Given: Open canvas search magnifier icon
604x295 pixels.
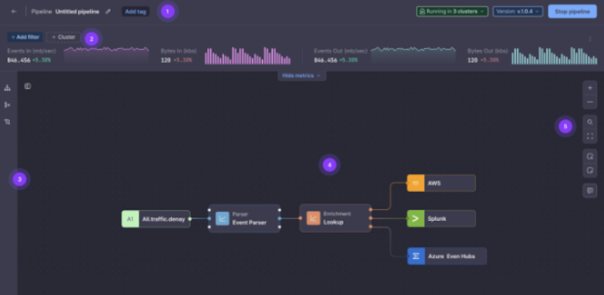Looking at the screenshot, I should click(x=590, y=122).
